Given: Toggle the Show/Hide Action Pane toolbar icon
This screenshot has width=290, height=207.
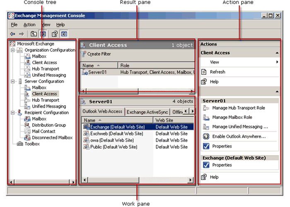Looking at the screenshot, I should tap(64, 34).
